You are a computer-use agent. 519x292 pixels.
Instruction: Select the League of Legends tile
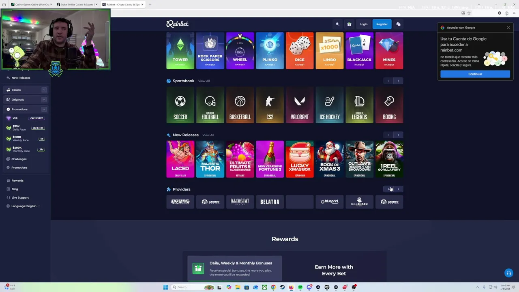coord(359,105)
